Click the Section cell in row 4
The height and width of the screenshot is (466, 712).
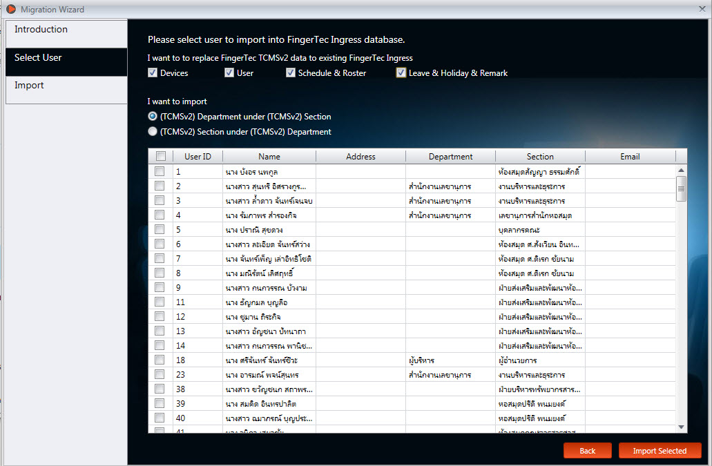(540, 215)
